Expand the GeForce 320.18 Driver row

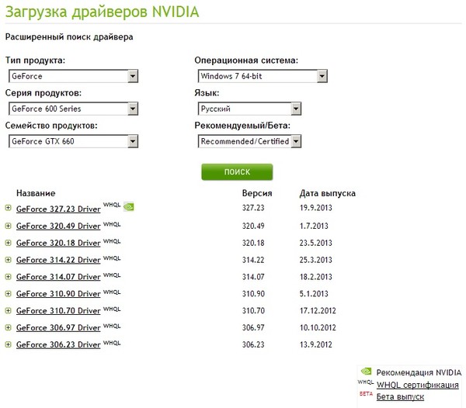(9, 243)
